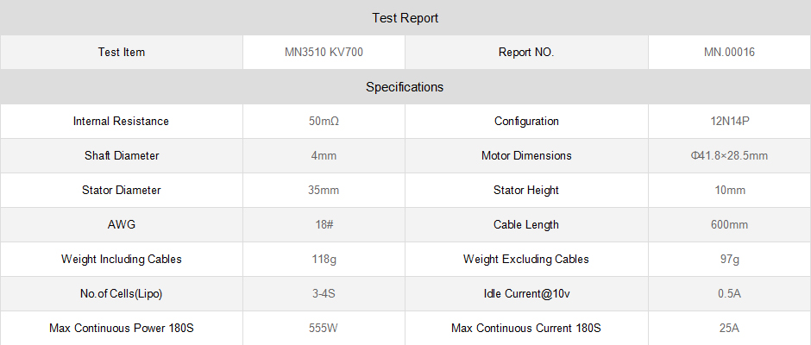This screenshot has width=811, height=345.
Task: Select the Stator Height label
Action: (526, 191)
